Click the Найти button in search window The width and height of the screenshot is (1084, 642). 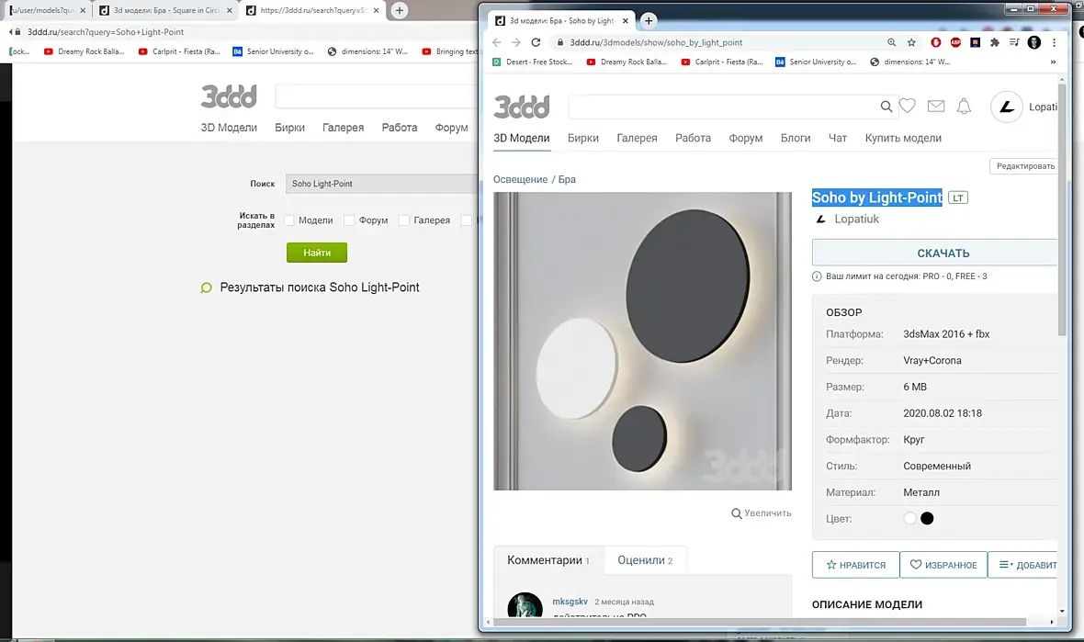click(317, 253)
